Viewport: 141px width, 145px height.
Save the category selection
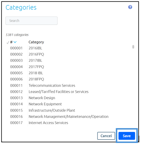tap(127, 136)
